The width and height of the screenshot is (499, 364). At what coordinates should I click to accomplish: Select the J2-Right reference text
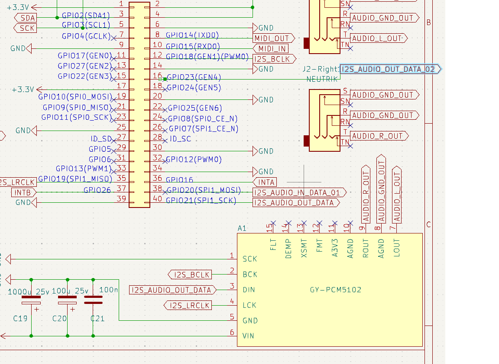pos(321,70)
